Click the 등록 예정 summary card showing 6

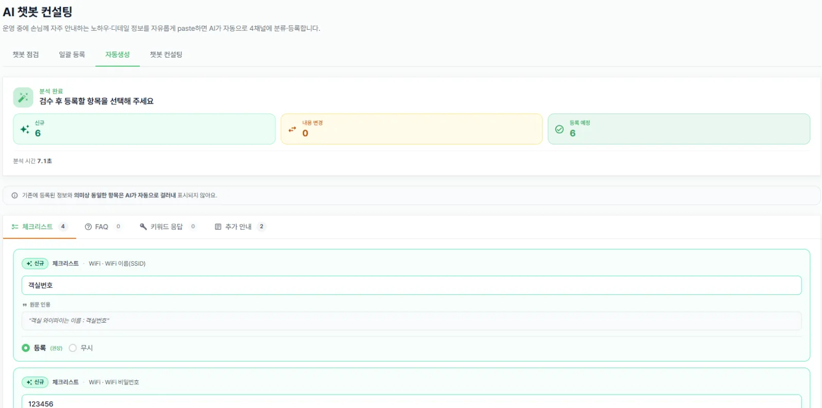(679, 129)
